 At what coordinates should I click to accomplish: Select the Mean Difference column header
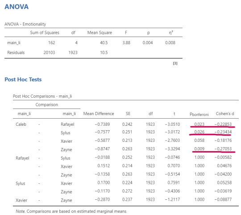pos(99,114)
